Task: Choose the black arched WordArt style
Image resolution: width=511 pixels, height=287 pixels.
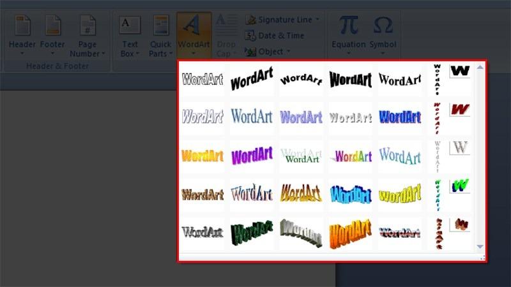Action: click(x=301, y=79)
